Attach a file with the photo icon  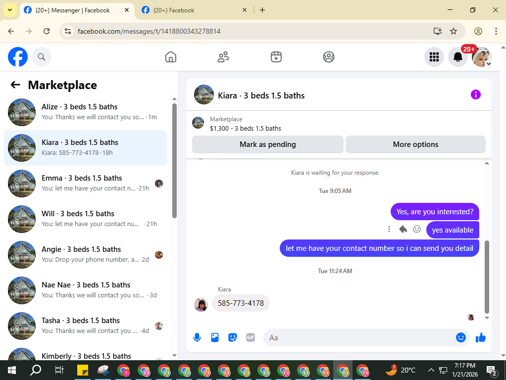tap(215, 338)
